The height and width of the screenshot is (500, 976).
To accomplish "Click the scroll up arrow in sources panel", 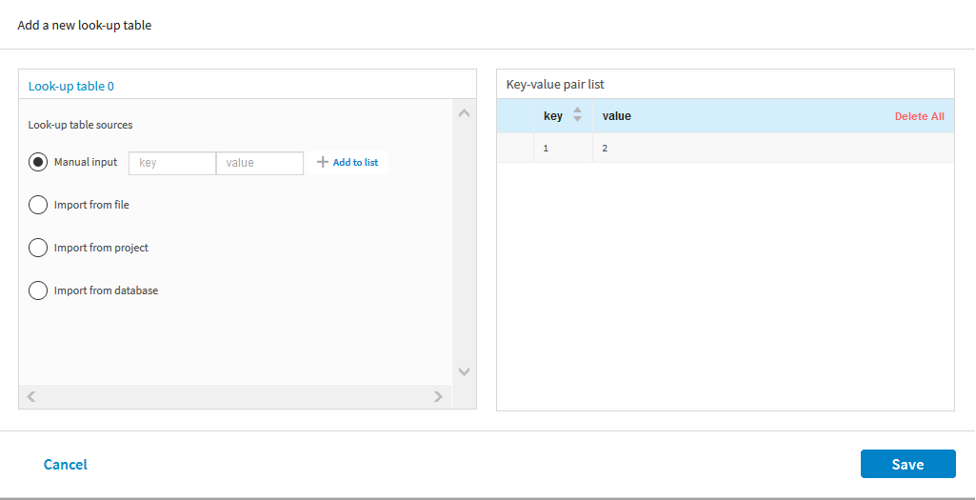I will [465, 113].
